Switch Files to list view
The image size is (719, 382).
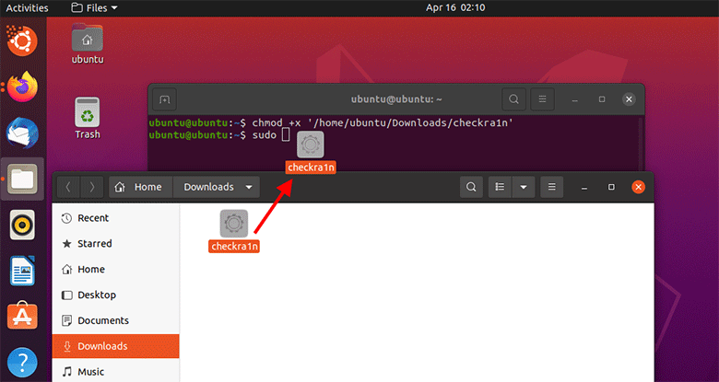pyautogui.click(x=500, y=187)
